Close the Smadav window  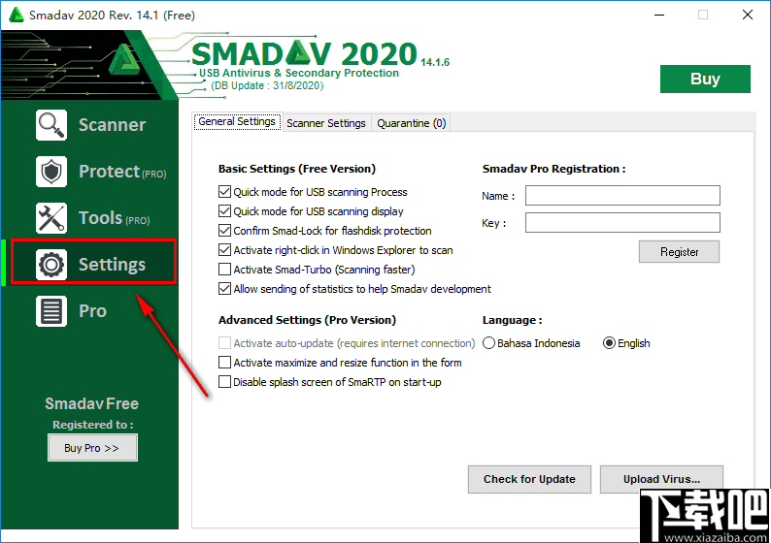748,15
